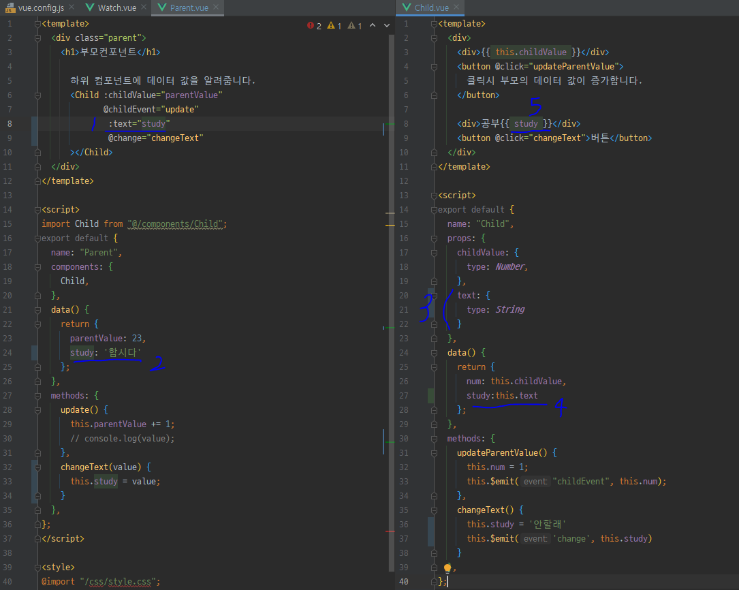Go to next highlighted problem arrow
The image size is (739, 590).
(387, 25)
